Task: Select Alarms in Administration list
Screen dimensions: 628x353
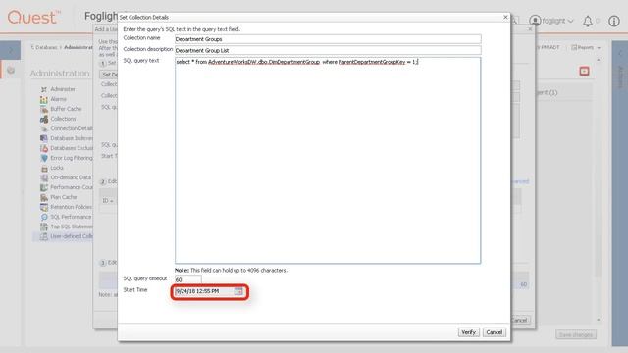Action: (x=59, y=99)
